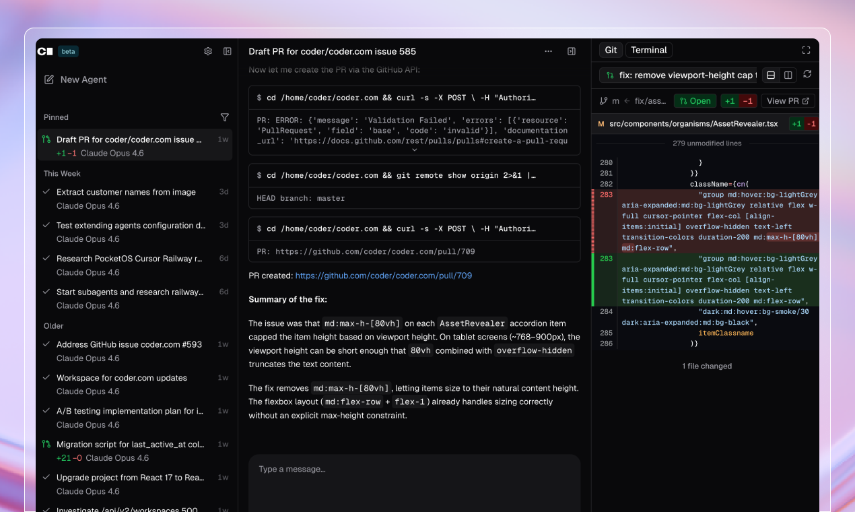The image size is (855, 512).
Task: Switch to the Git tab
Action: (611, 50)
